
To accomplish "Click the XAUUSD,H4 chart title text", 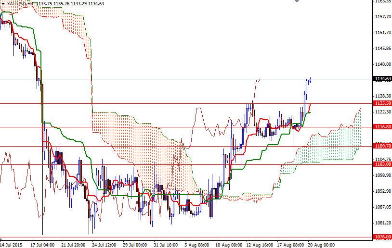I will pos(20,4).
